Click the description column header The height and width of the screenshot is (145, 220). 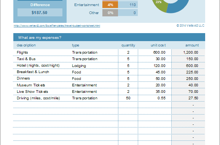click(26, 45)
